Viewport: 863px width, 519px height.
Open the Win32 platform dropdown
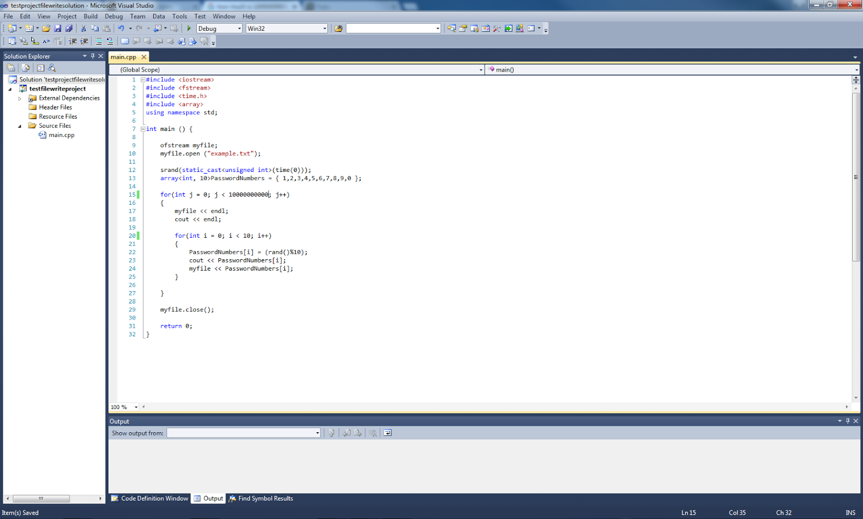point(324,28)
